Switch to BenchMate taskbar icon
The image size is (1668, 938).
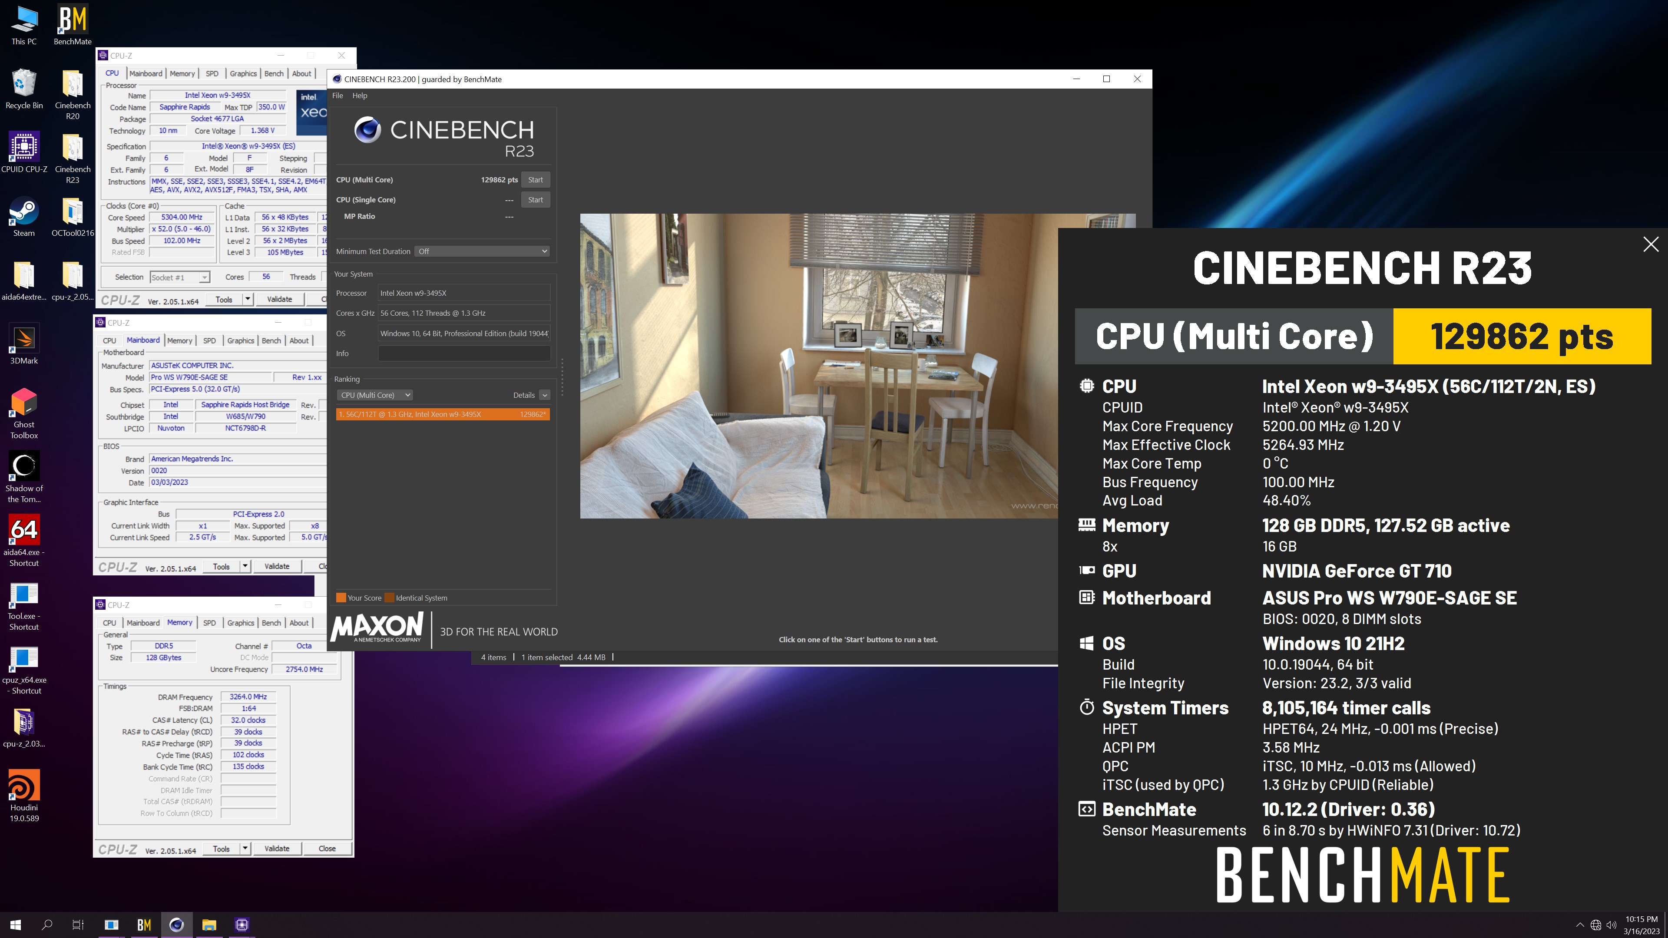click(x=144, y=925)
